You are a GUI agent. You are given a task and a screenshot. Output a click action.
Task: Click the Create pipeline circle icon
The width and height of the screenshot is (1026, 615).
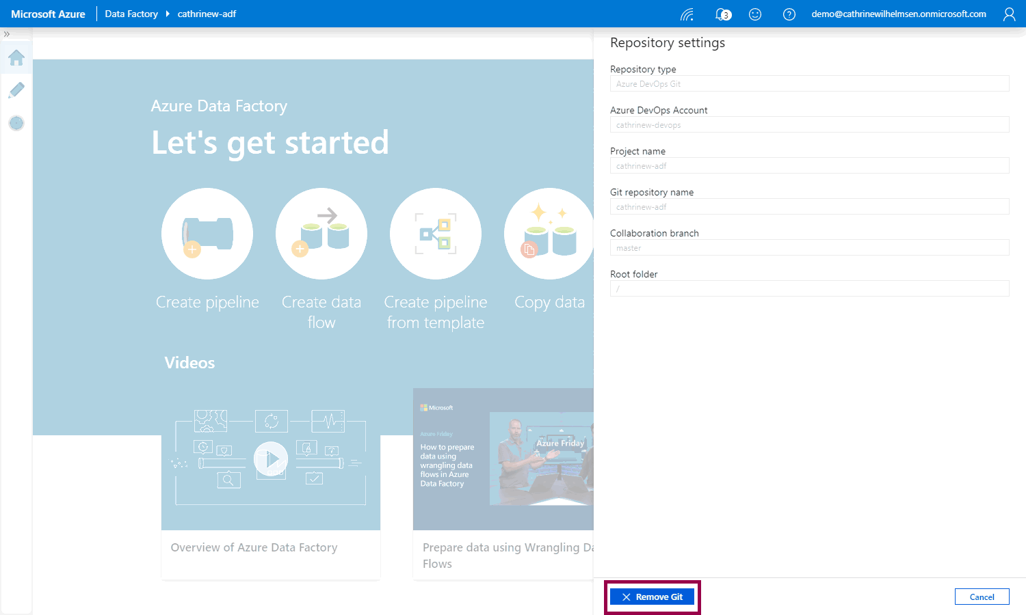click(x=207, y=234)
